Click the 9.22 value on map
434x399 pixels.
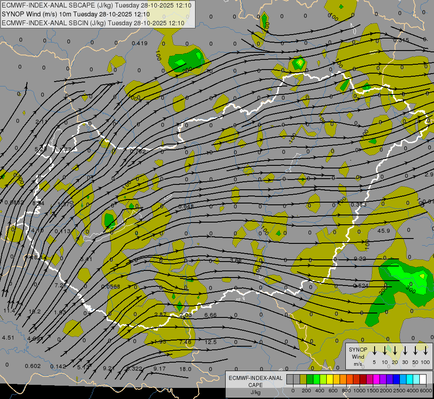(360, 258)
